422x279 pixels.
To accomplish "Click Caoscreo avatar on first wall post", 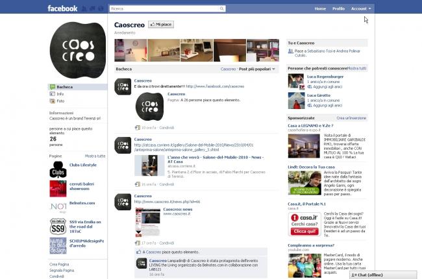I will tap(123, 87).
